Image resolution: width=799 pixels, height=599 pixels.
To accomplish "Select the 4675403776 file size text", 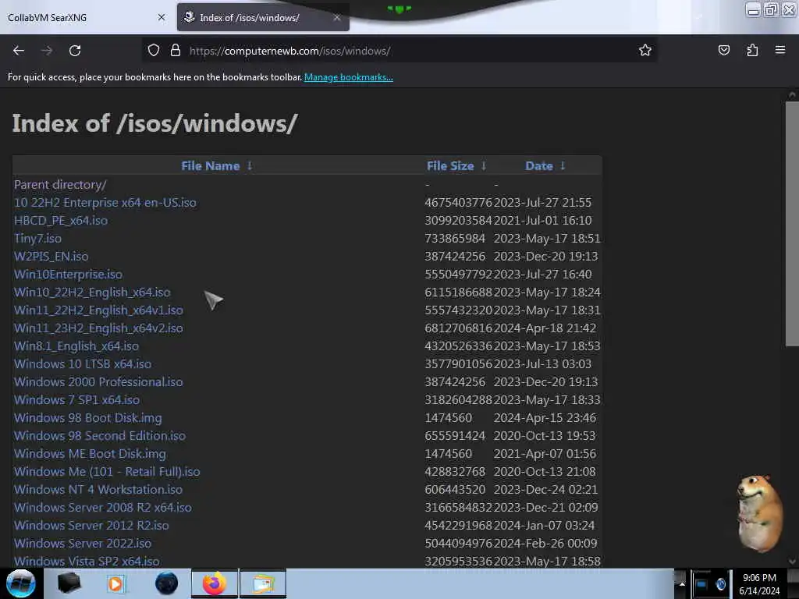I will [459, 202].
